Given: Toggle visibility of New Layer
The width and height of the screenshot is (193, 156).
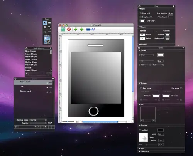Looking at the screenshot, I should coord(51,83).
